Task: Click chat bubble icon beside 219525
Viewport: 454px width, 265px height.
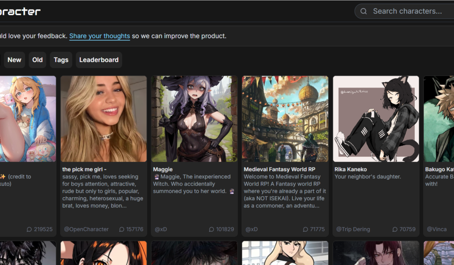Action: click(29, 230)
